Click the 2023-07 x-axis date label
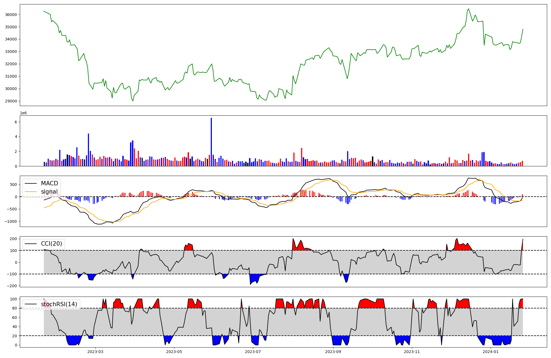 pyautogui.click(x=253, y=352)
